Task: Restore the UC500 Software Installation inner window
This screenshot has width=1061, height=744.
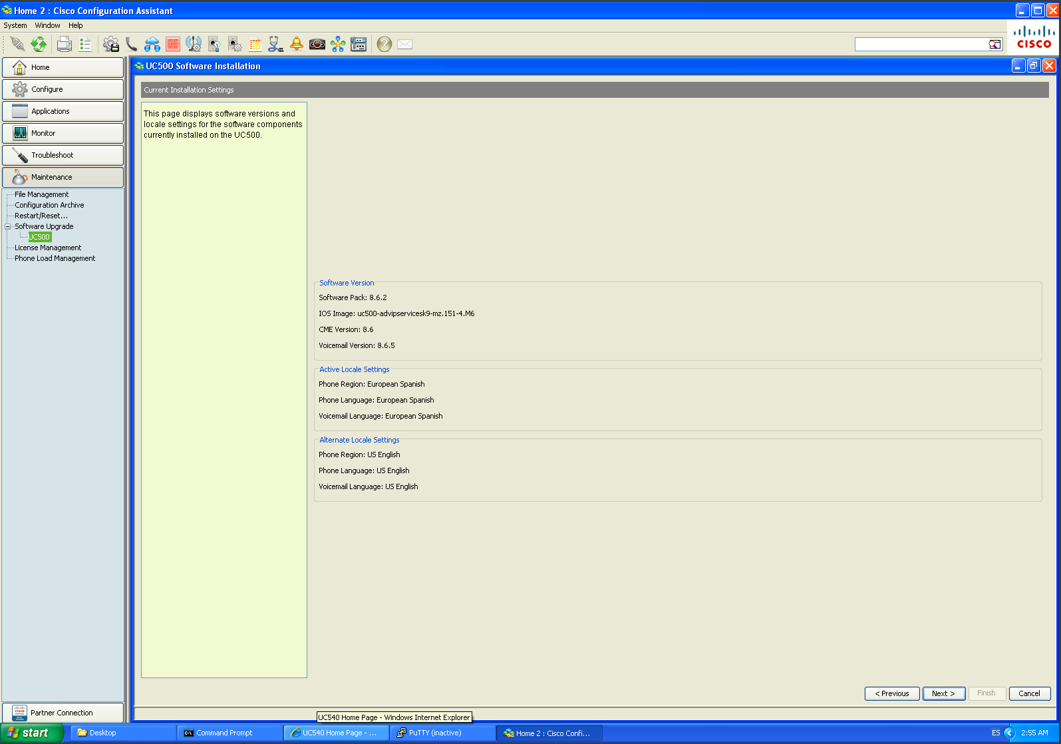Action: pyautogui.click(x=1033, y=65)
